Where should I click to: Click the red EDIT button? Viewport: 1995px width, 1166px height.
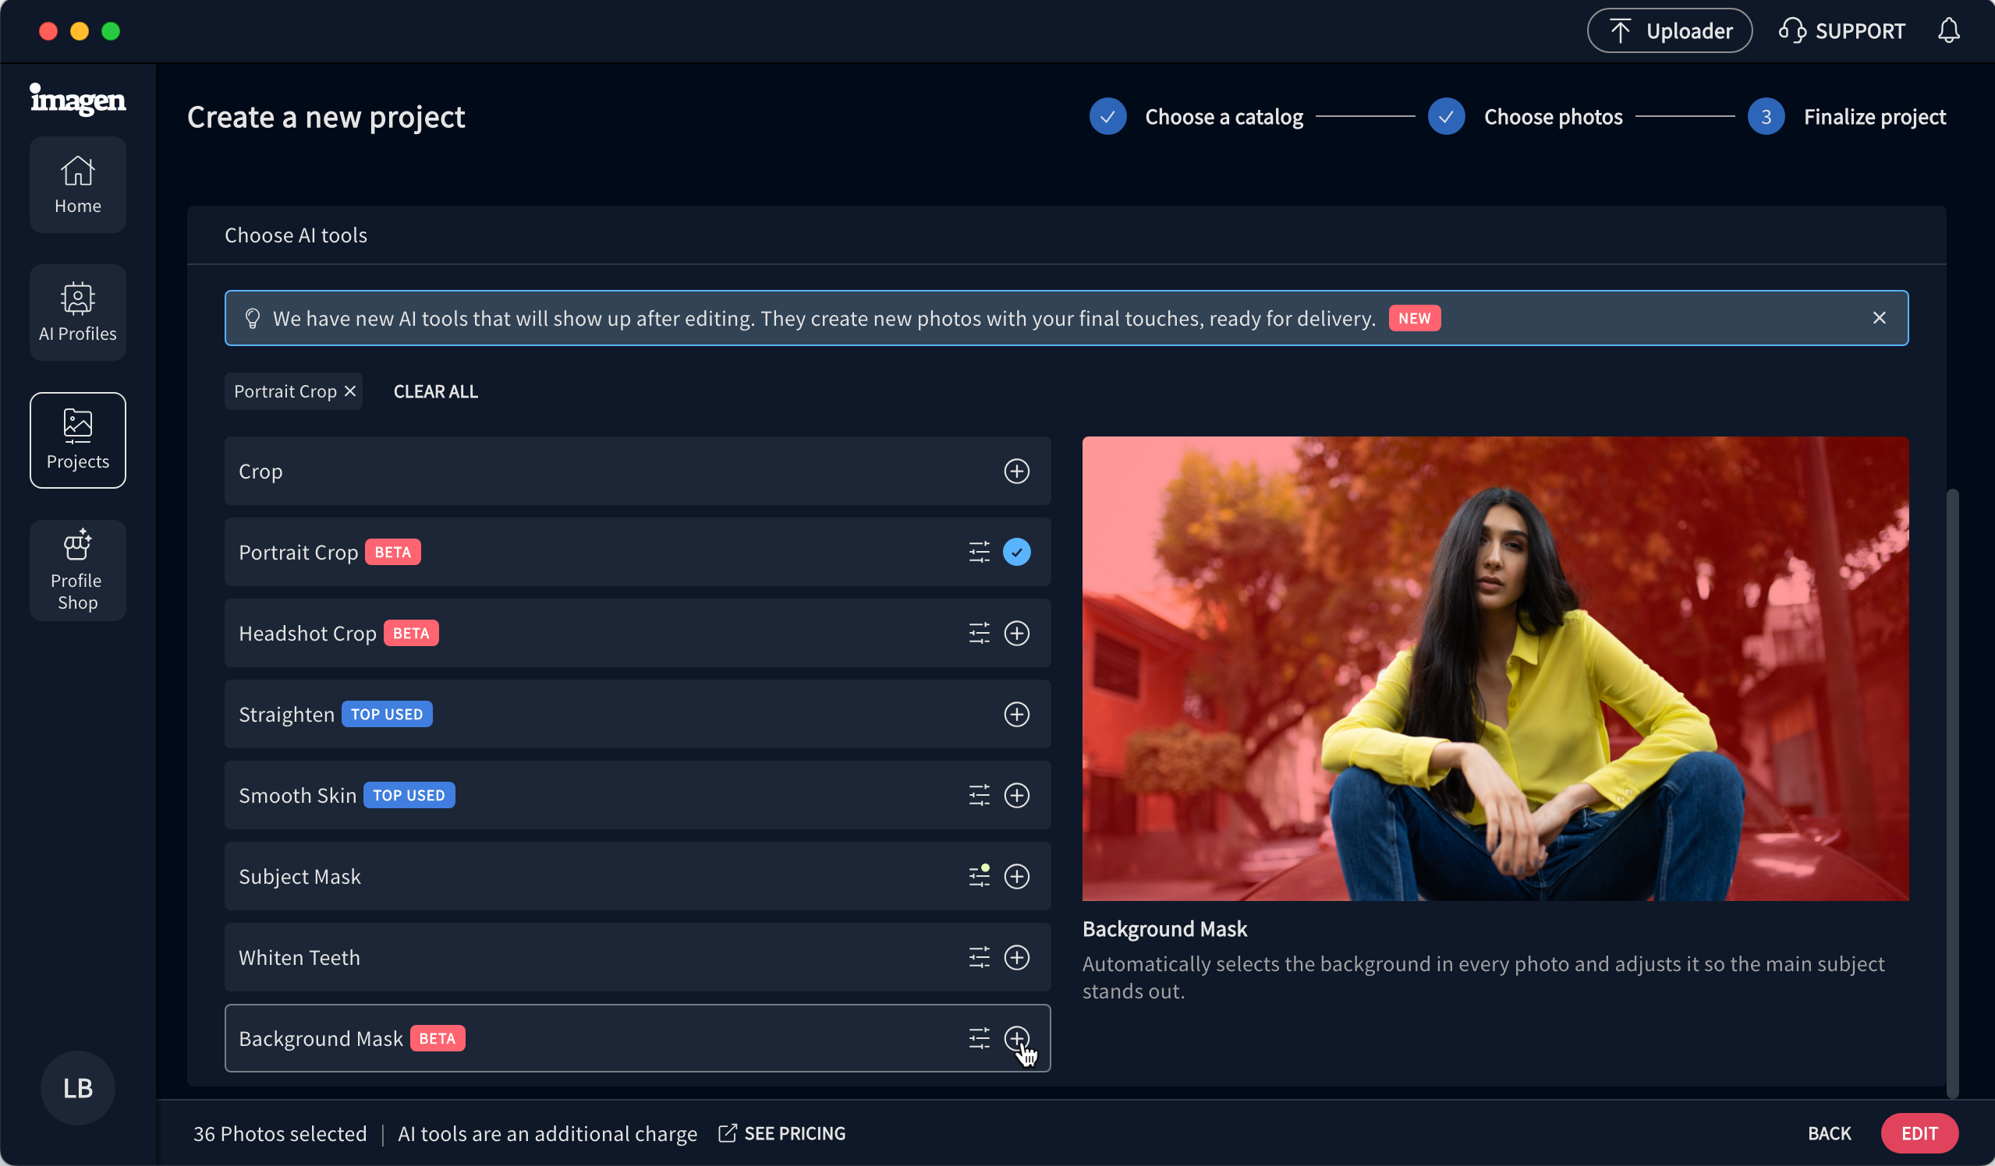[1919, 1133]
